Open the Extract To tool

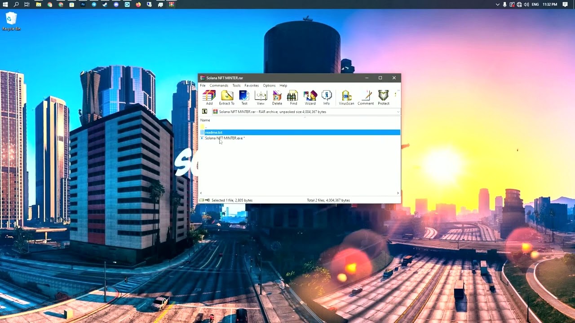[x=227, y=98]
